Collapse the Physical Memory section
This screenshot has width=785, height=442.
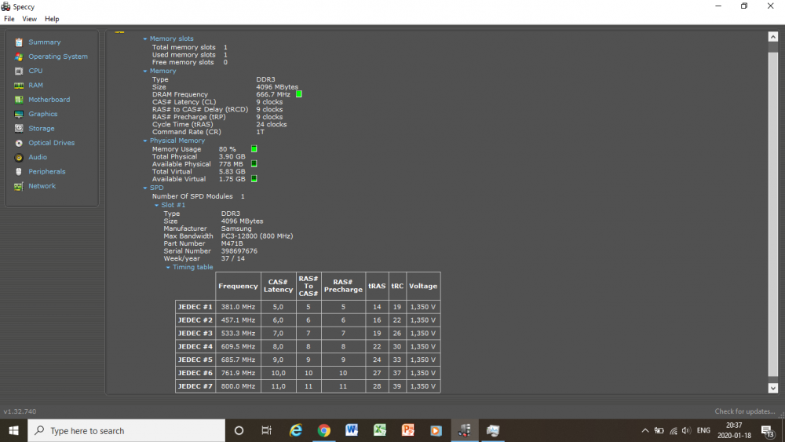pos(145,141)
